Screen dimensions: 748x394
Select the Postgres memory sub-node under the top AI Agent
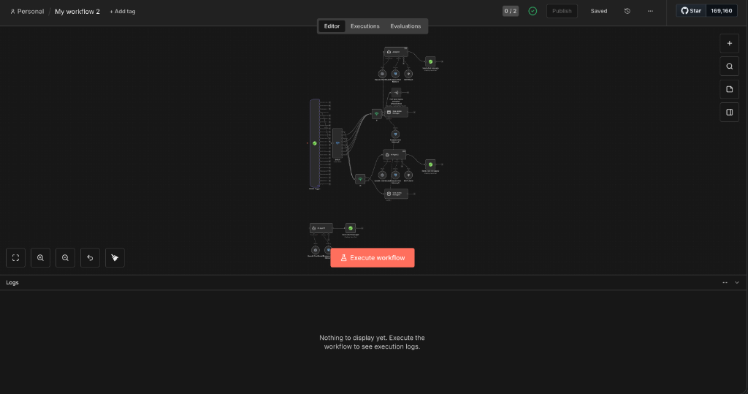[x=395, y=74]
